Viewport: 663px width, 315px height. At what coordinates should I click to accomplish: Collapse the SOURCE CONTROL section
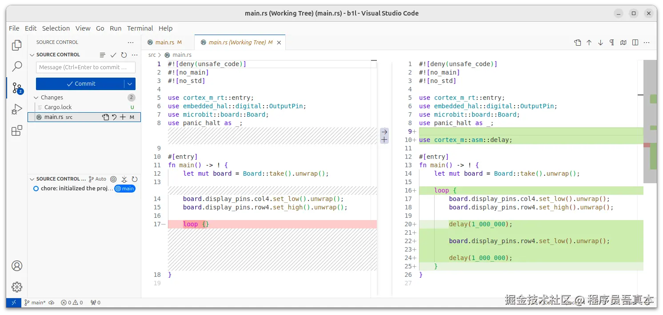tap(32, 55)
